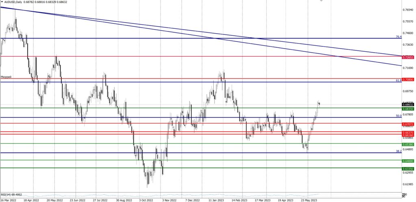The width and height of the screenshot is (416, 202).
Task: Click the Fibonacci 61.8 level label
Action: point(399,81)
